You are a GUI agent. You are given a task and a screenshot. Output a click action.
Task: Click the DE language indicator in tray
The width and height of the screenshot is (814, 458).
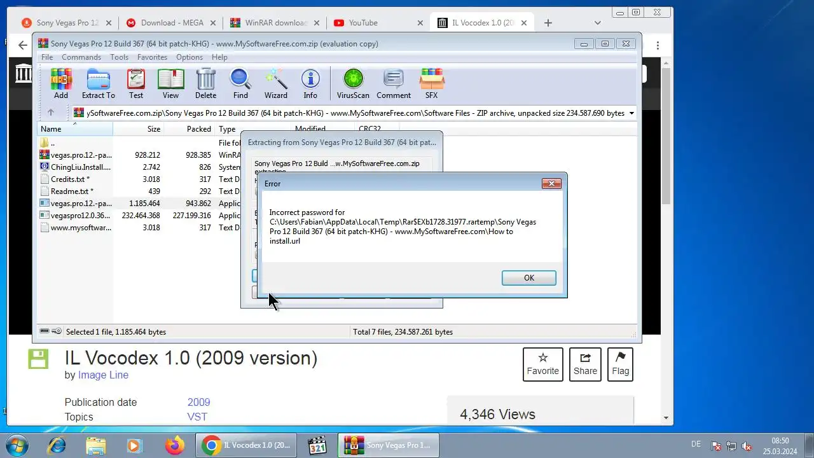[x=696, y=444]
